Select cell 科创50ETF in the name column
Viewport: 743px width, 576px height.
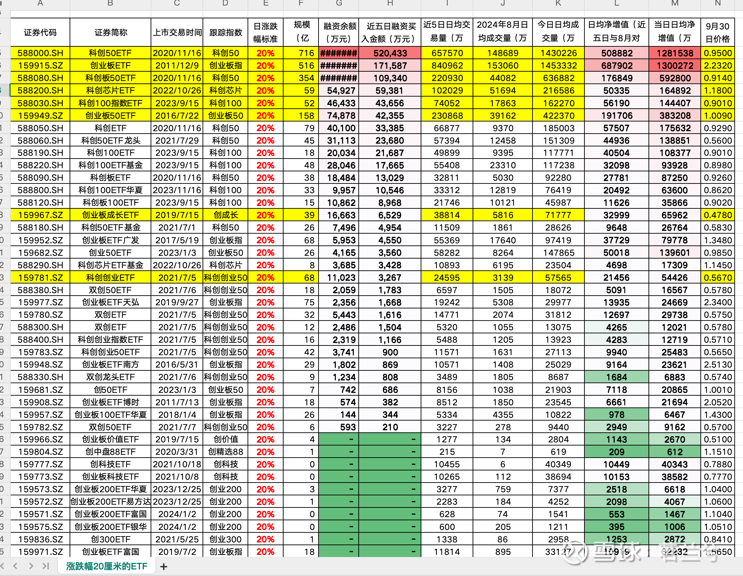[x=110, y=53]
